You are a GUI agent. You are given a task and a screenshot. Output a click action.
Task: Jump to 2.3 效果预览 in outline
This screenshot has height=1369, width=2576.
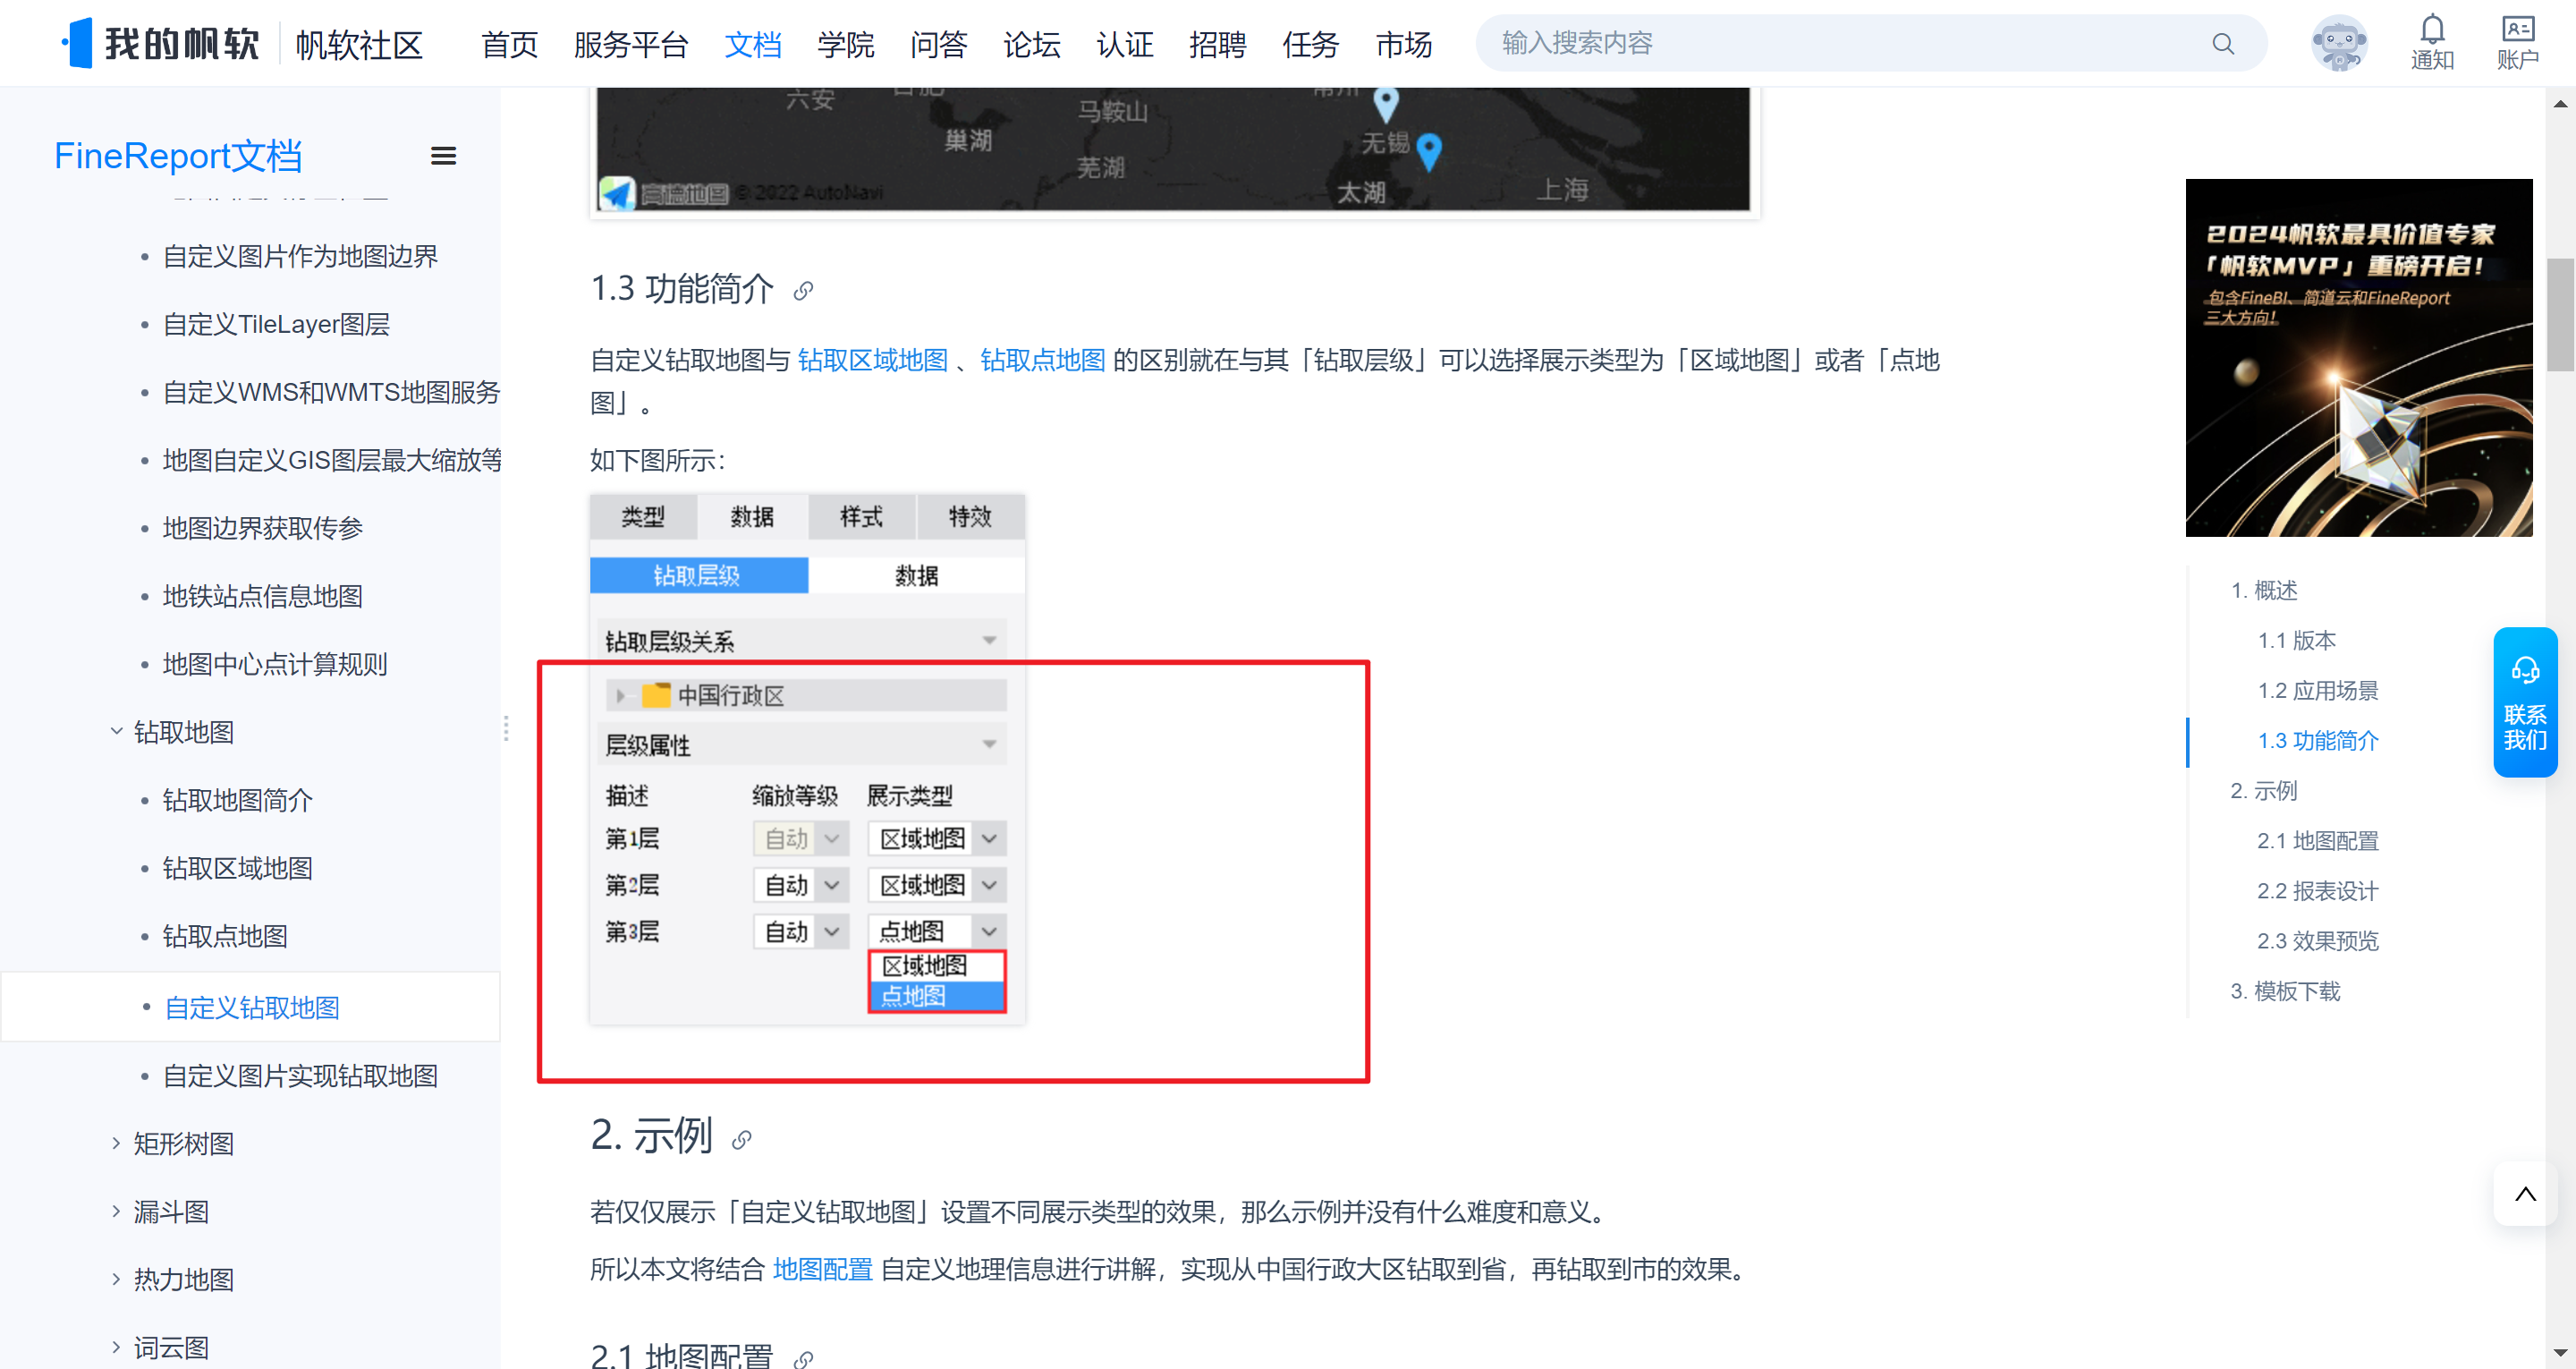click(2318, 940)
